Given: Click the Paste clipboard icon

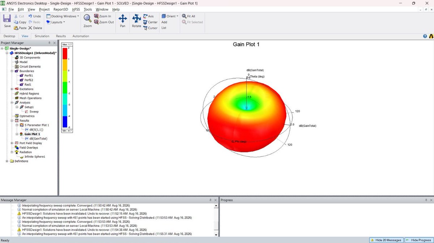Looking at the screenshot, I should [16, 28].
